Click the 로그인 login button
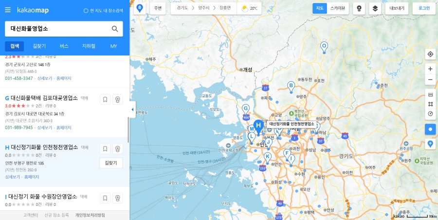 [x=424, y=8]
